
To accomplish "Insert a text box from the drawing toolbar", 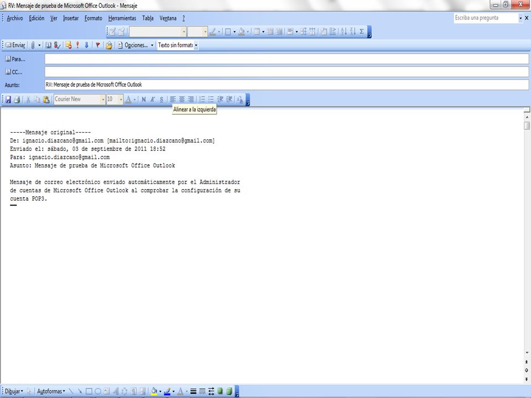I will click(x=107, y=391).
